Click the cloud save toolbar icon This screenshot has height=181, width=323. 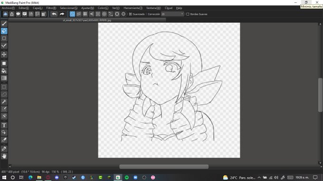(x=5, y=14)
